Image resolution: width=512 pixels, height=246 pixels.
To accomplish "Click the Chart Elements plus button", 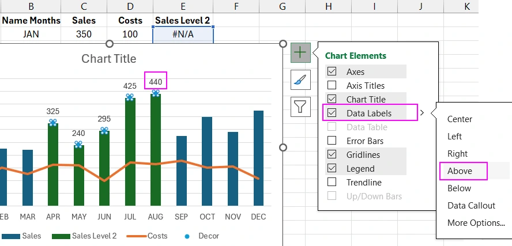I will click(300, 52).
